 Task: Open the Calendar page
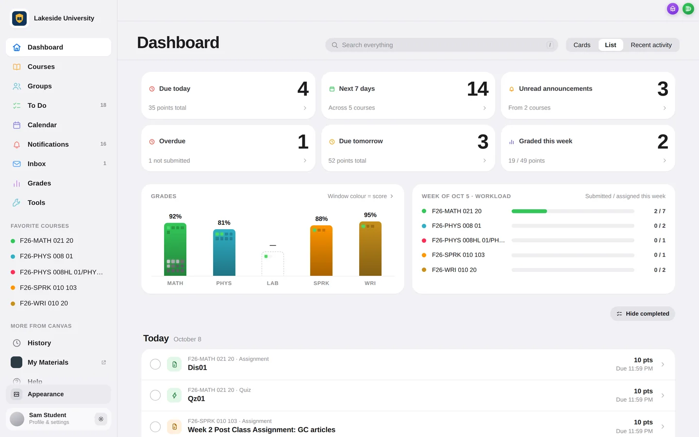(x=58, y=125)
